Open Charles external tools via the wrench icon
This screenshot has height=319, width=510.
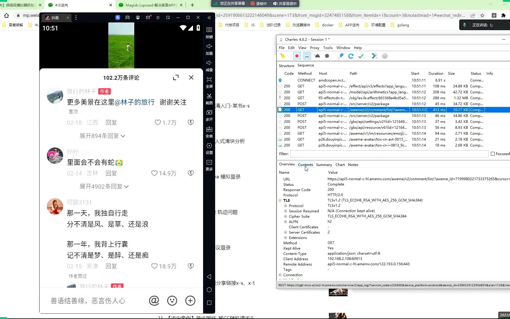375,56
